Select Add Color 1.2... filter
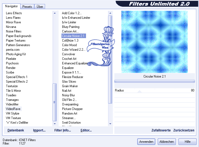The height and width of the screenshot is (147, 199). (x=72, y=13)
